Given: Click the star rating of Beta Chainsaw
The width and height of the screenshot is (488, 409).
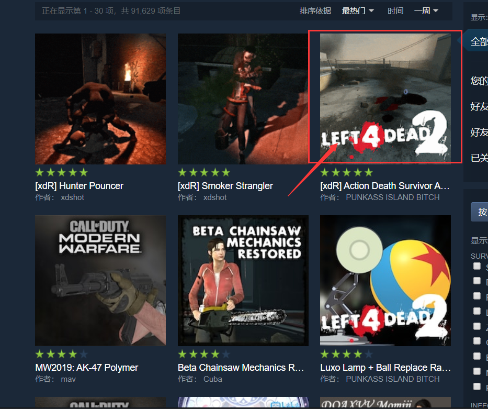Looking at the screenshot, I should 204,354.
